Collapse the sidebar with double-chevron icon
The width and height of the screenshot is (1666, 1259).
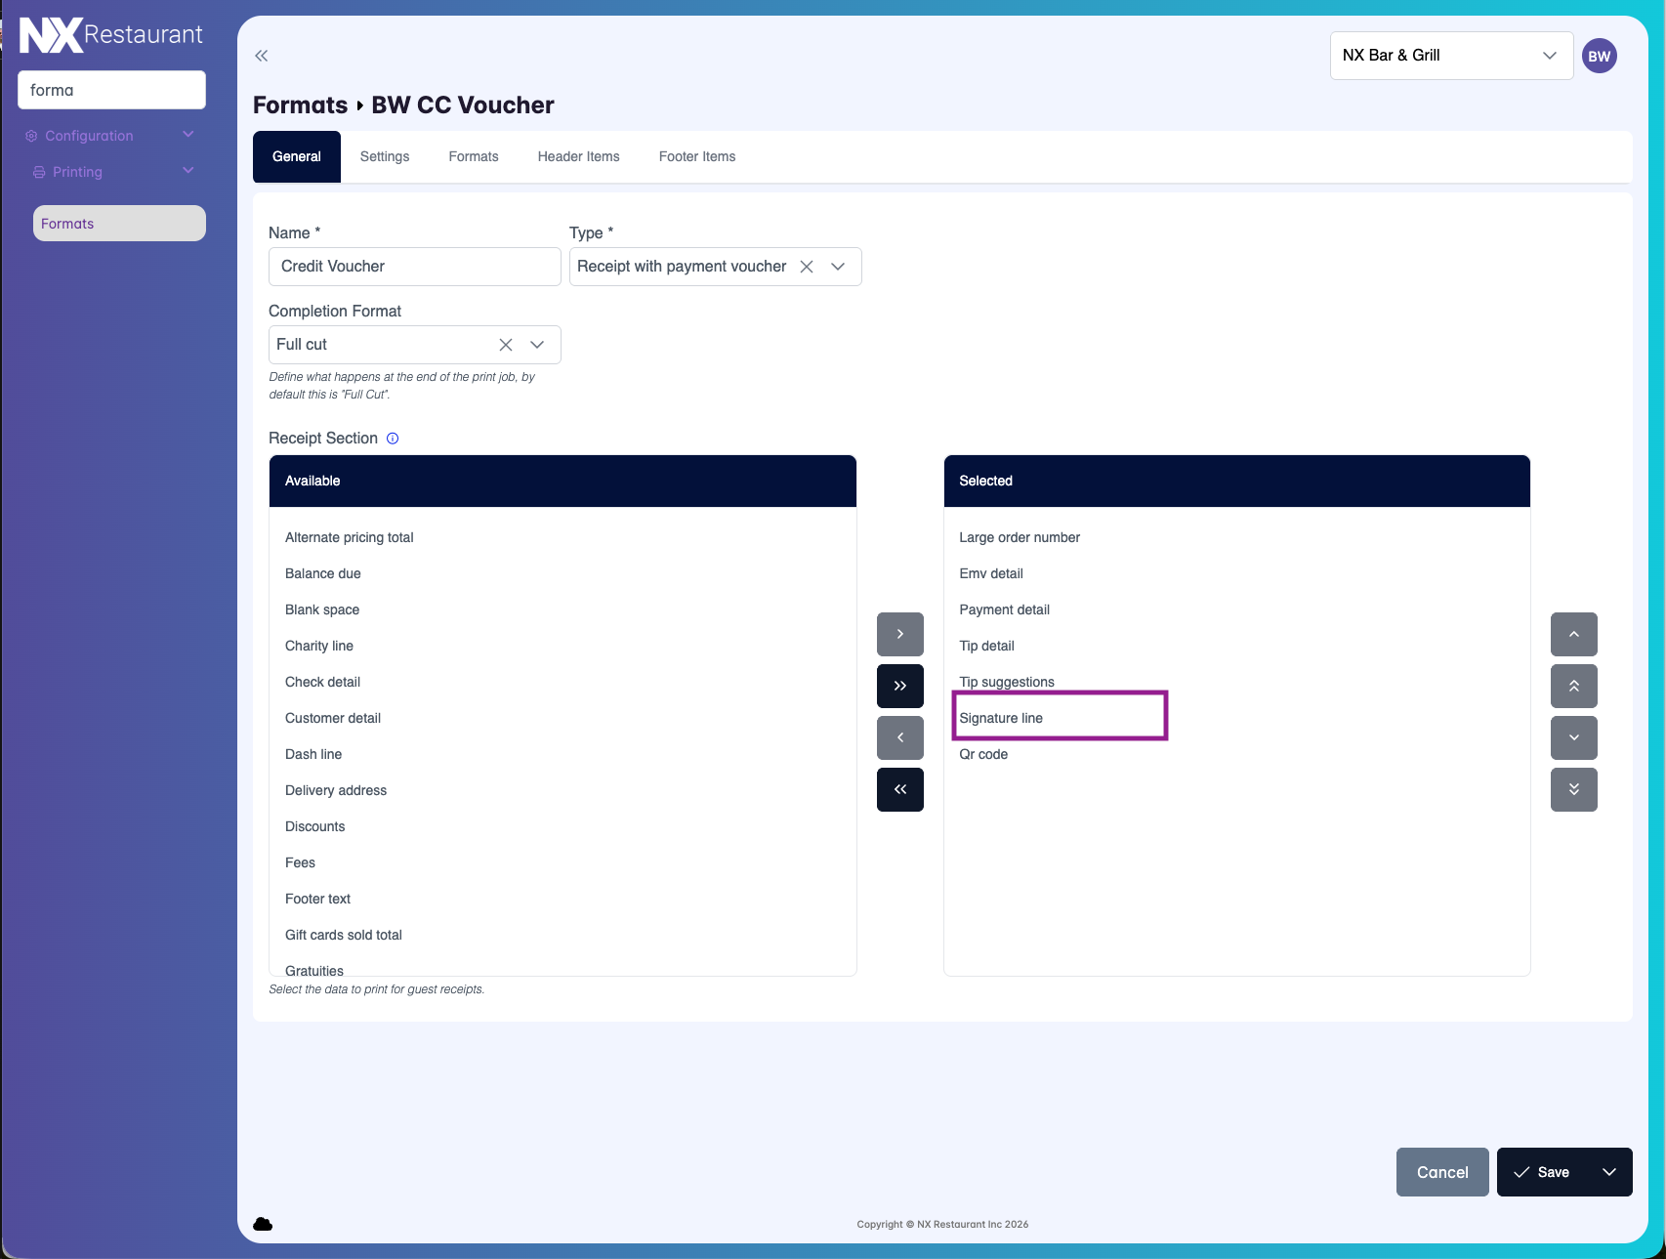pos(261,56)
